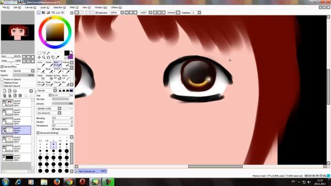Choose the Bucket fill tool
The height and width of the screenshot is (186, 331).
click(57, 77)
